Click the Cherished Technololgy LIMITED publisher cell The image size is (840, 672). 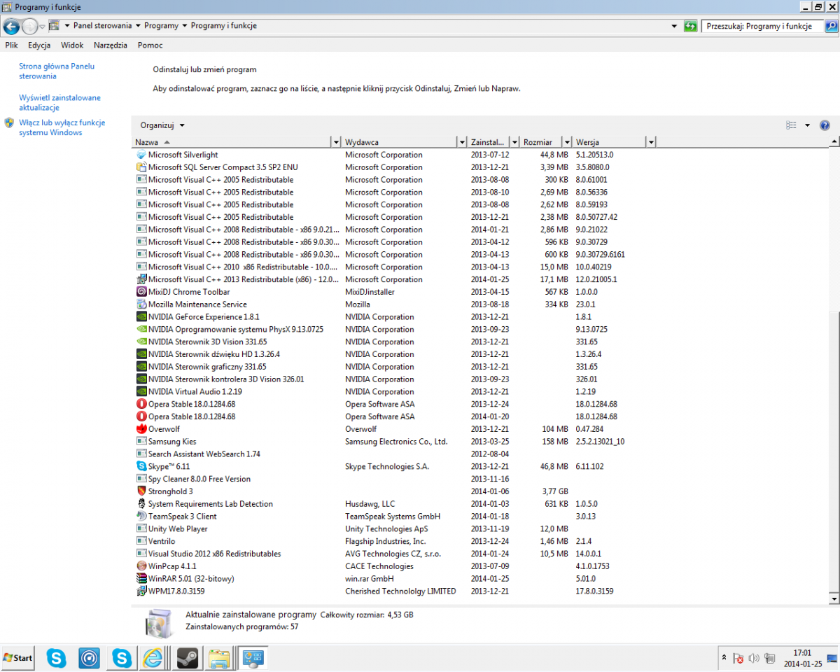coord(400,591)
